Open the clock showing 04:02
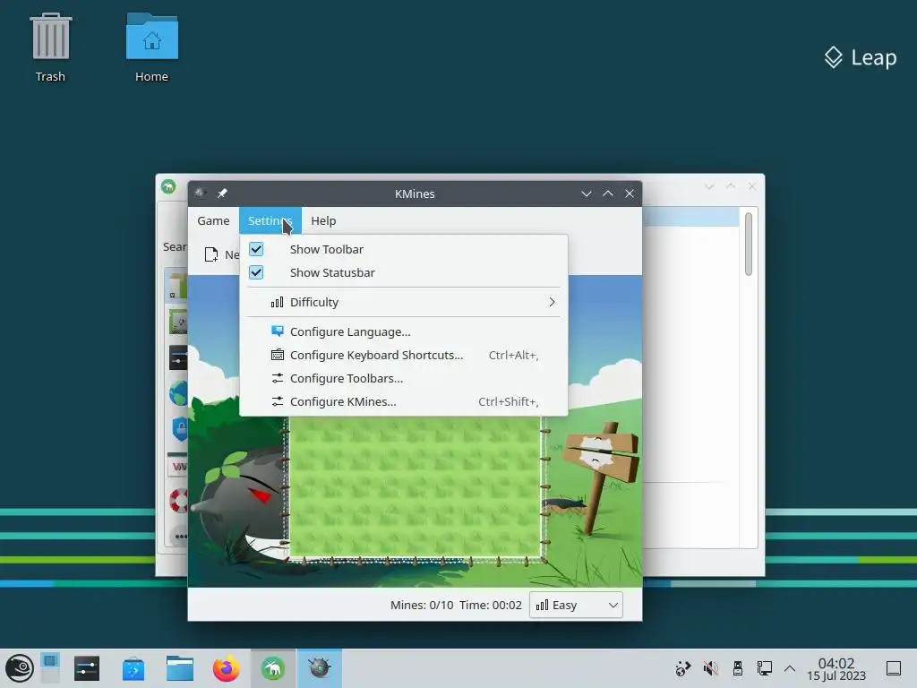917x688 pixels. pyautogui.click(x=836, y=668)
